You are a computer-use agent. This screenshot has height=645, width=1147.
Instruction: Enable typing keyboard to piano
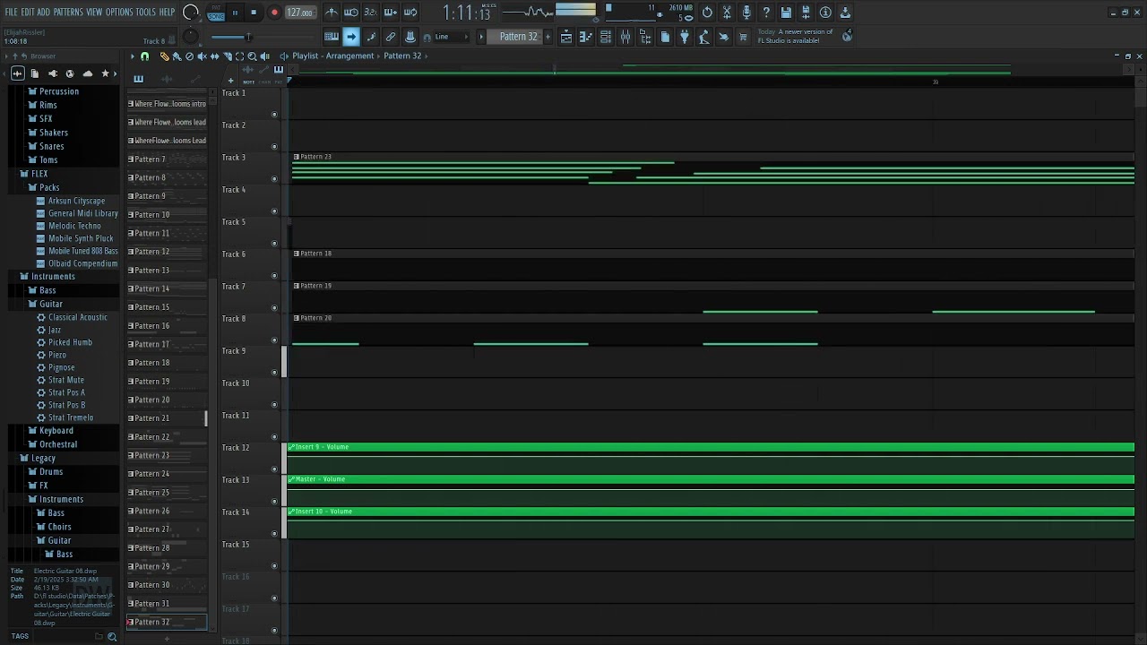pyautogui.click(x=332, y=37)
